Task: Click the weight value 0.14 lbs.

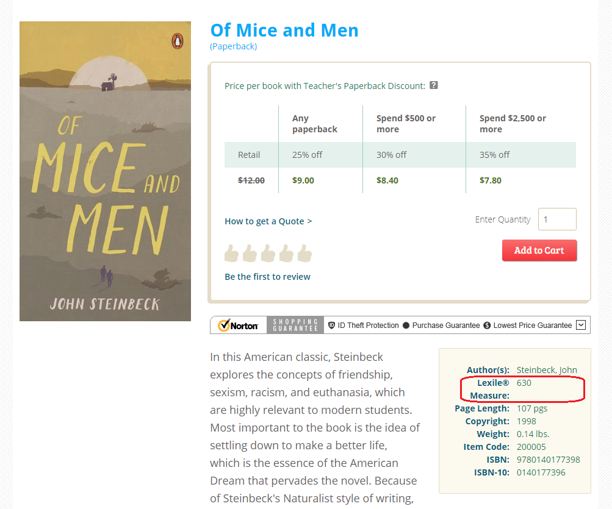Action: [x=533, y=434]
